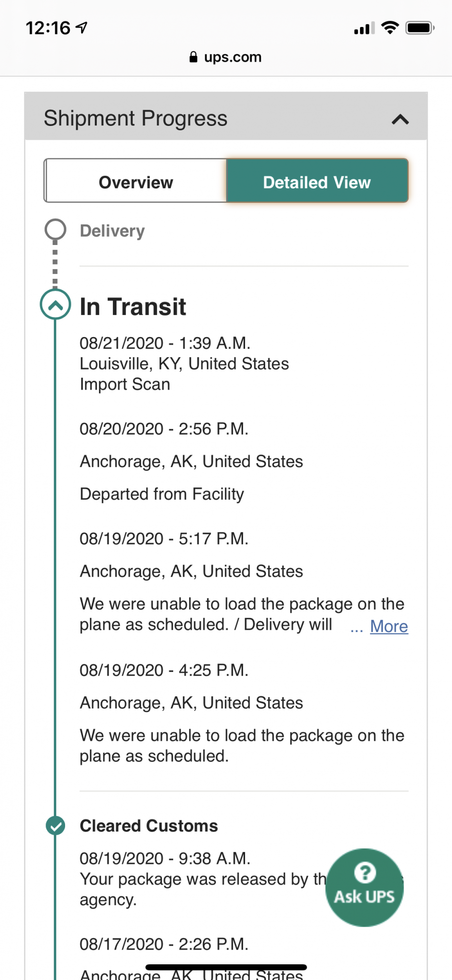The image size is (452, 980).
Task: Select the In Transit heading
Action: 133,307
